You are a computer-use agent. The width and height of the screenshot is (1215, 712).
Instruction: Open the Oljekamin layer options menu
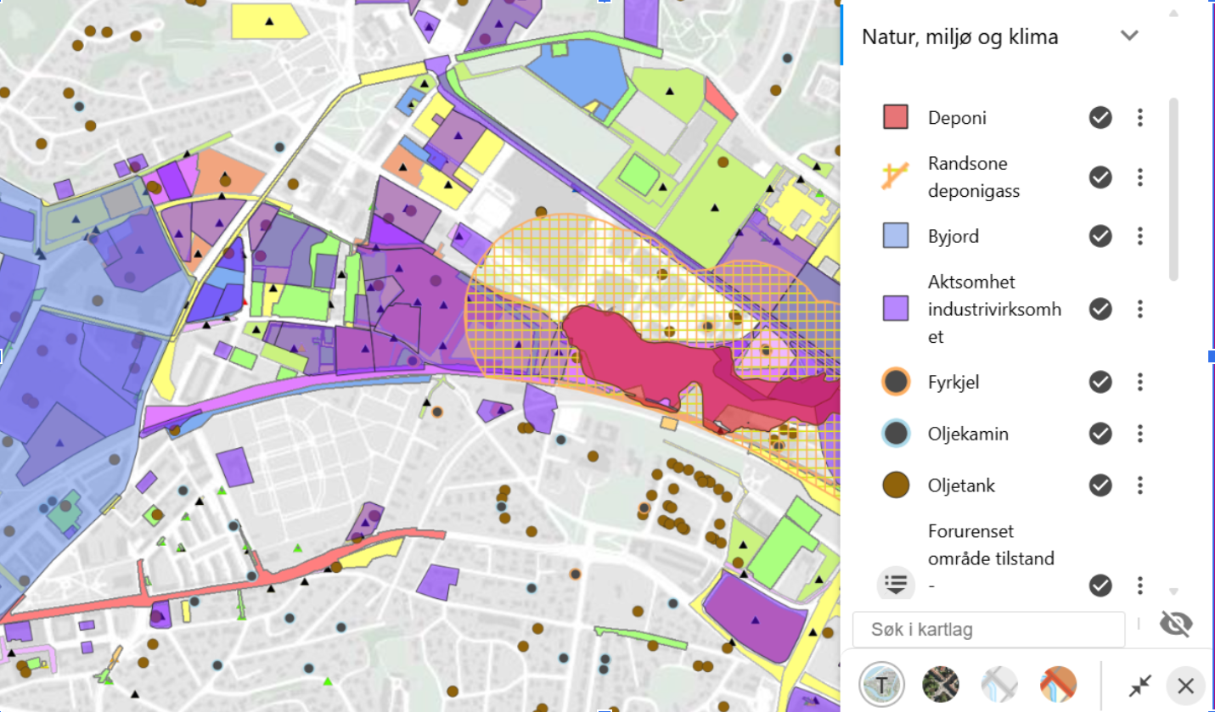(x=1140, y=434)
